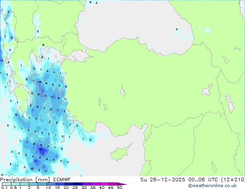Pick the 15–20 mm legend color swatch
This screenshot has height=189, width=245.
(x=60, y=184)
